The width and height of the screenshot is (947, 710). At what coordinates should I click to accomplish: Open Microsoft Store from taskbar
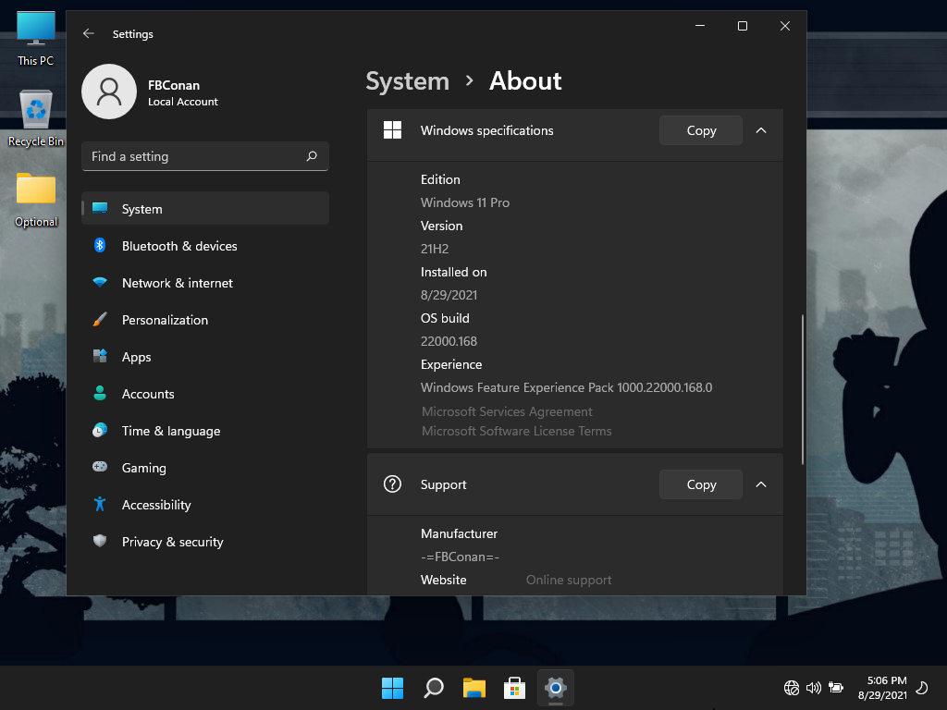click(x=514, y=688)
